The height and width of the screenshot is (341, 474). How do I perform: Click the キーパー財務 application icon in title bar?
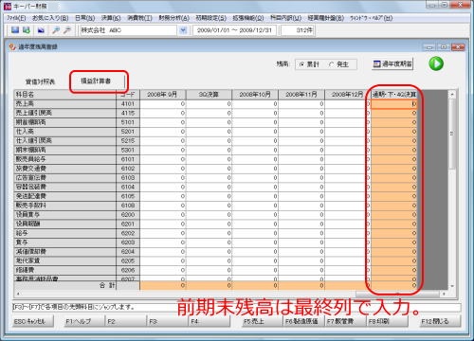pyautogui.click(x=8, y=6)
